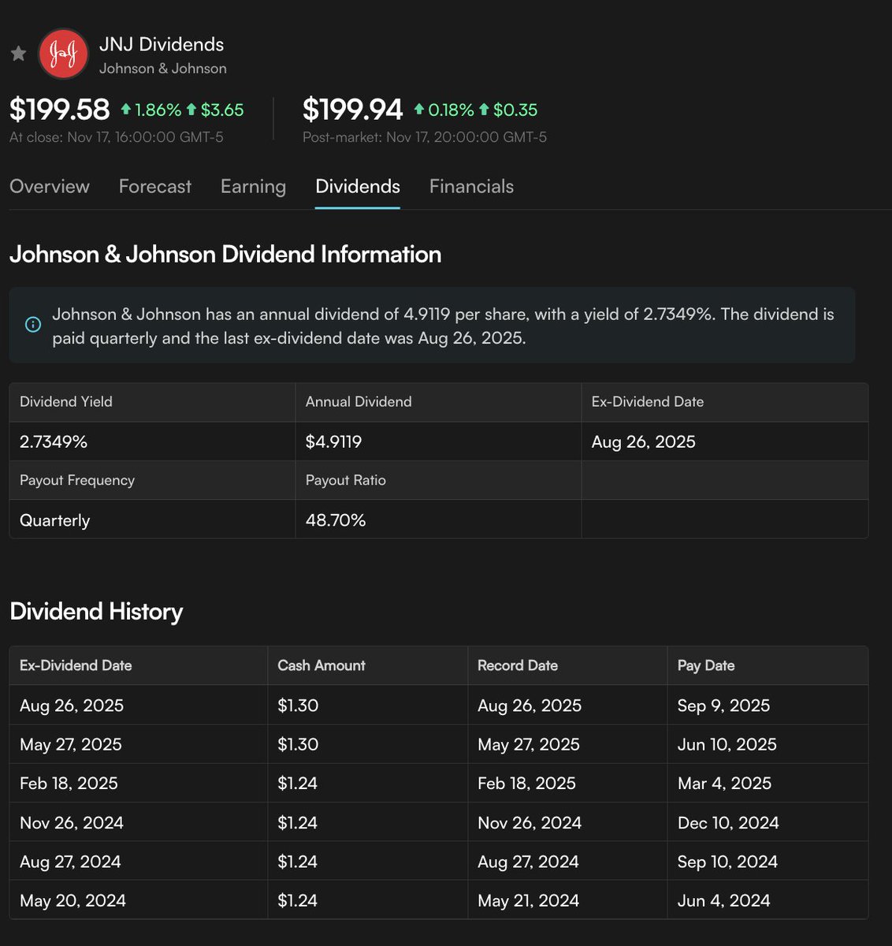
Task: Select the closing price $199.58
Action: pyautogui.click(x=59, y=110)
